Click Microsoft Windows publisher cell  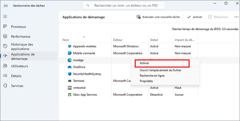click(126, 46)
